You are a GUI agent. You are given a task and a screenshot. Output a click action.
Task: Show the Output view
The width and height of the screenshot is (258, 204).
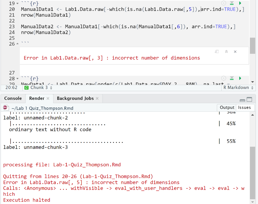(x=227, y=108)
